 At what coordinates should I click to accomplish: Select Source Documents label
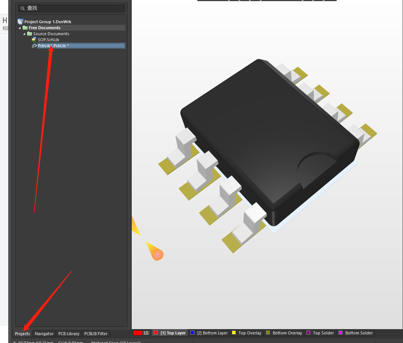click(x=51, y=34)
